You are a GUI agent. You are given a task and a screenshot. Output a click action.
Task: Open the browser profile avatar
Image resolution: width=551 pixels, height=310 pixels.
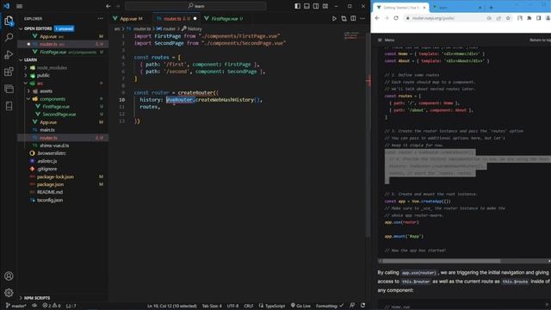(x=548, y=18)
